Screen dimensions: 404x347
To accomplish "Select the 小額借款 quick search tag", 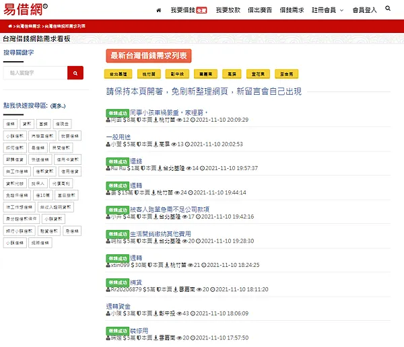I will 15,136.
